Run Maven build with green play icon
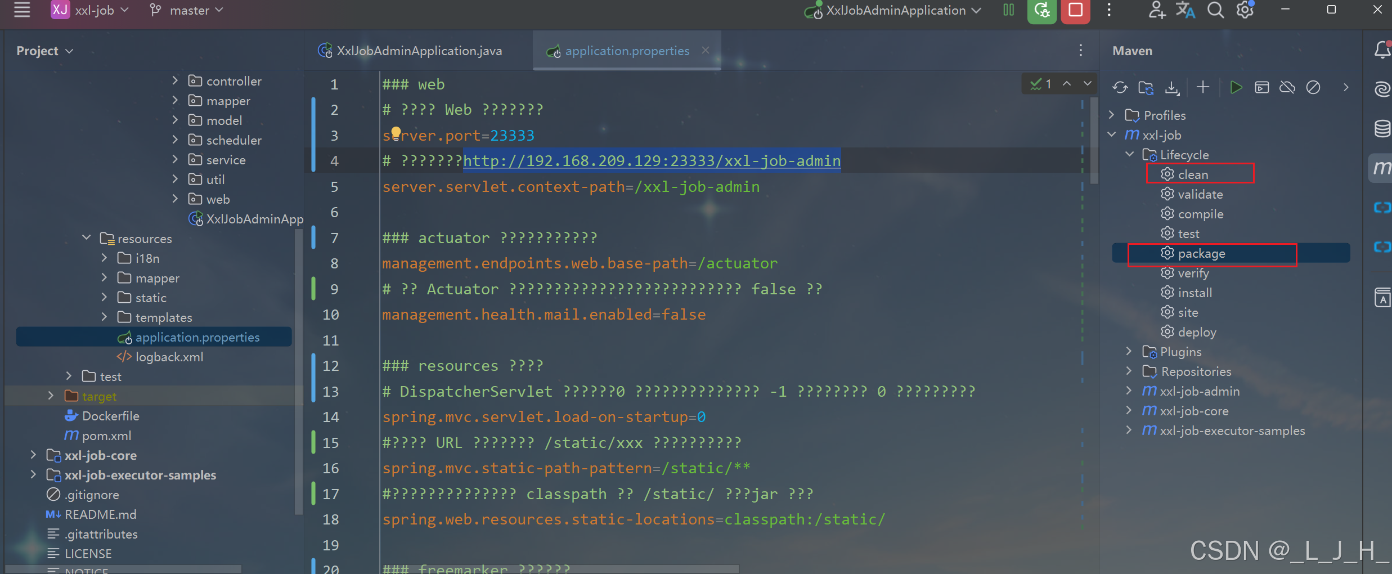 coord(1236,87)
